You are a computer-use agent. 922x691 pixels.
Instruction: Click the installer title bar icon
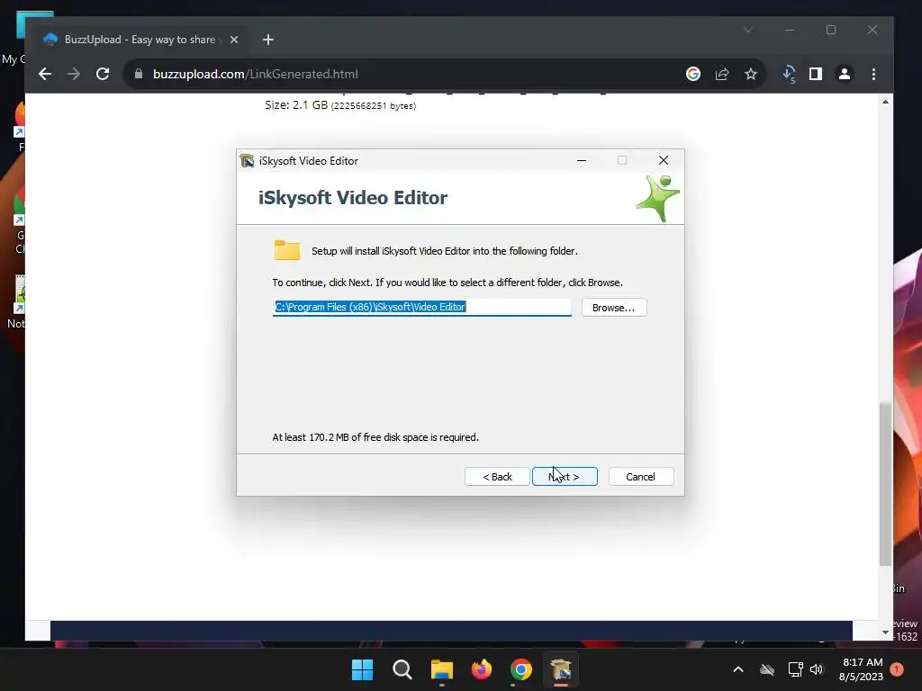(247, 160)
